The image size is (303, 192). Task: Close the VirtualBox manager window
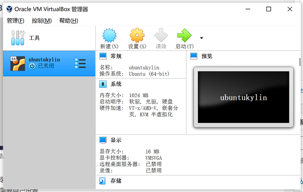click(290, 9)
